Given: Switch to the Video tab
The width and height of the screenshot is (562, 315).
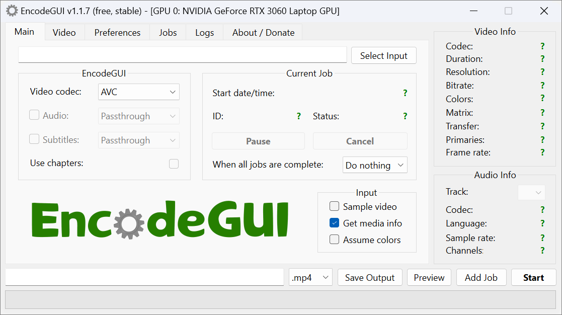Looking at the screenshot, I should tap(64, 33).
